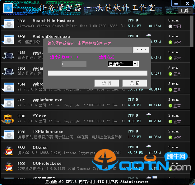The image size is (195, 185).
Task: Click the green status icon for TXPlatform.exe
Action: point(170,137)
